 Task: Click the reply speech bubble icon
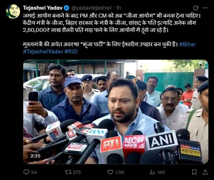[x=26, y=172]
